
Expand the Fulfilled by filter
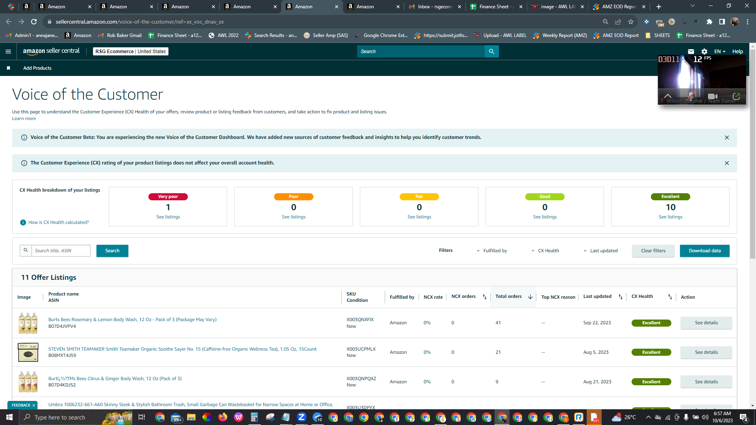coord(492,251)
